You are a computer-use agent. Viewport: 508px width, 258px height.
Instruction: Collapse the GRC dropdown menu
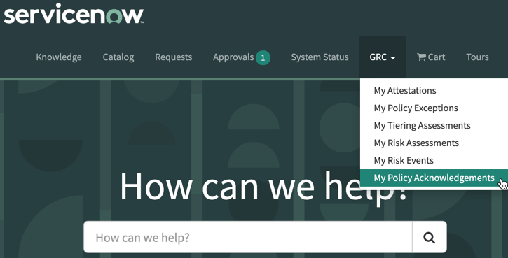(383, 57)
